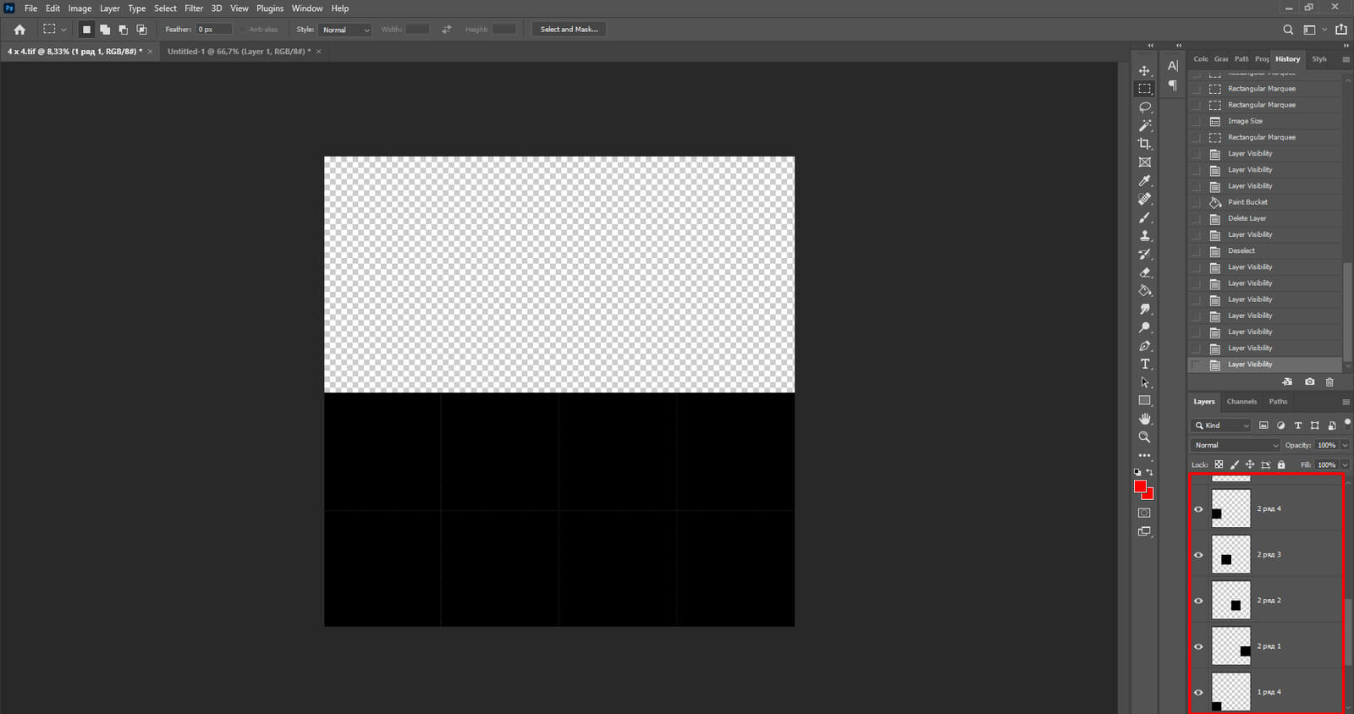The image size is (1354, 714).
Task: Select the Healing Brush tool
Action: point(1144,199)
